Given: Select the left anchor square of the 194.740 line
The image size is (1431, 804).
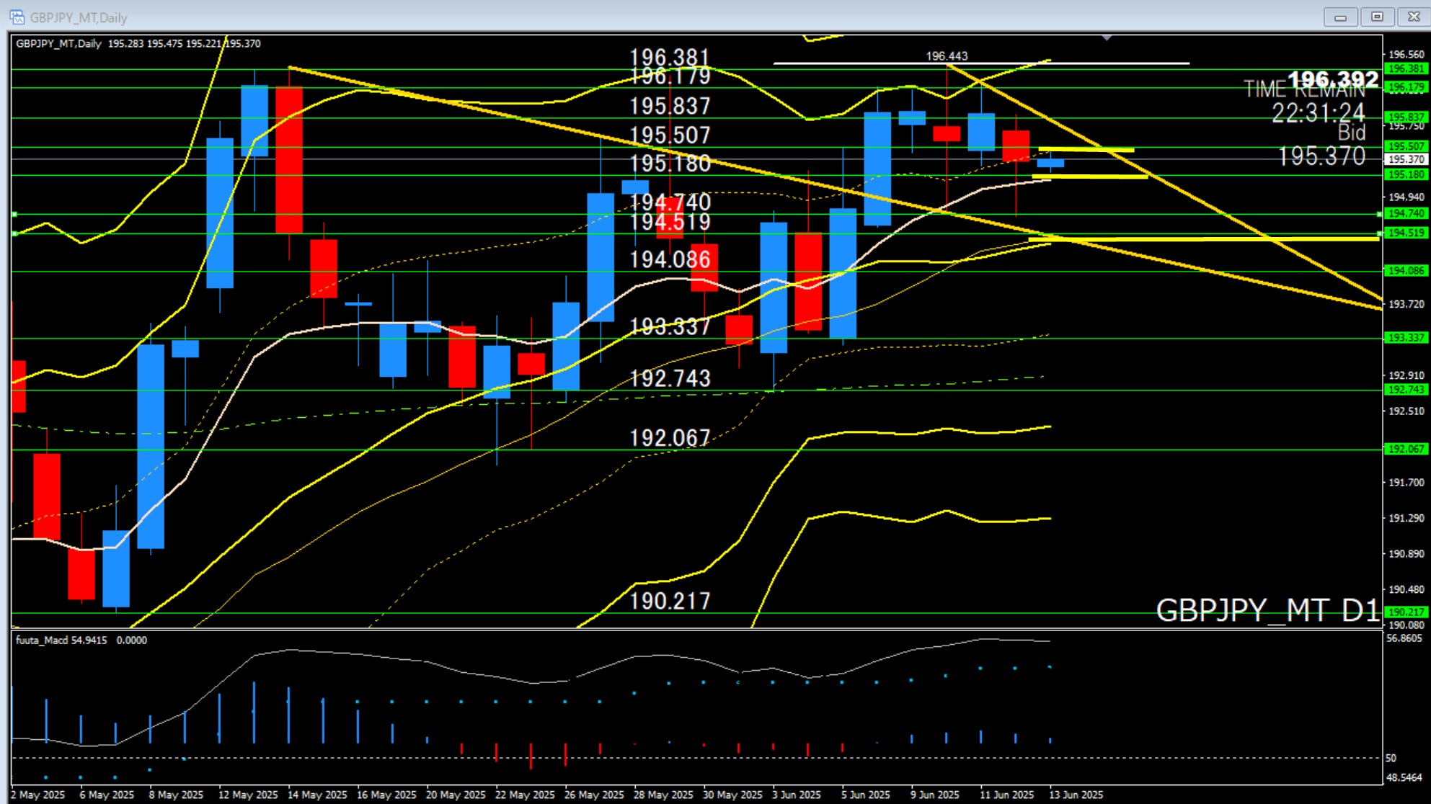Looking at the screenshot, I should click(14, 214).
